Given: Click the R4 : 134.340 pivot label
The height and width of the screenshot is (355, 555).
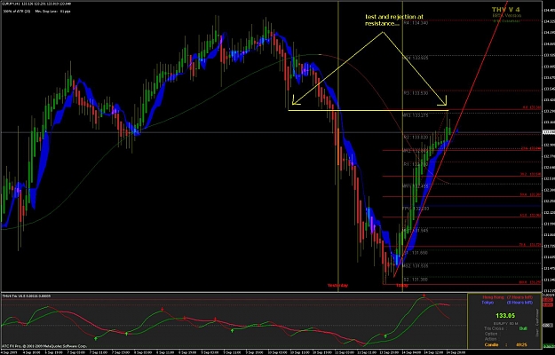Looking at the screenshot, I should click(x=416, y=22).
